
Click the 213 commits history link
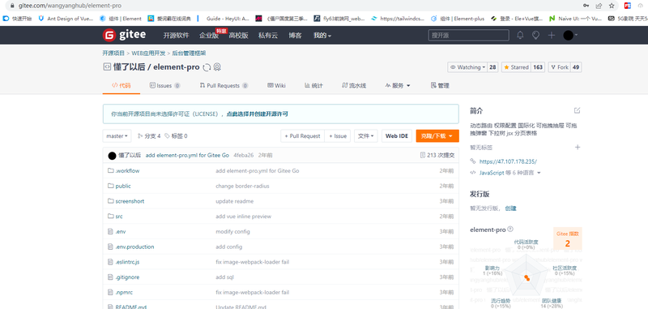pos(437,156)
